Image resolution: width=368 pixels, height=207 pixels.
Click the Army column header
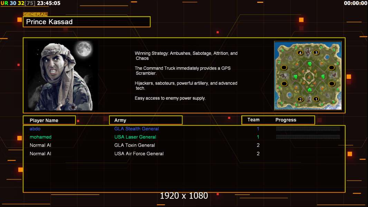tap(146, 120)
